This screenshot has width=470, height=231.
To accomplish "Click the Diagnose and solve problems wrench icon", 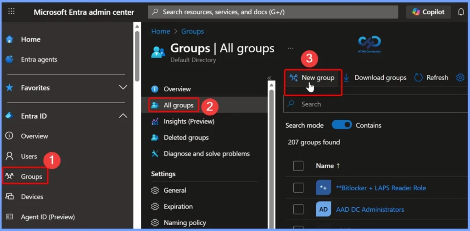I will (x=155, y=154).
